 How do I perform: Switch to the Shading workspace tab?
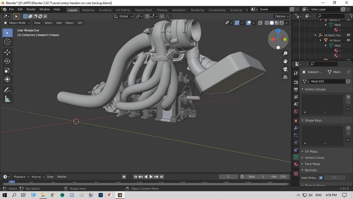point(162,10)
